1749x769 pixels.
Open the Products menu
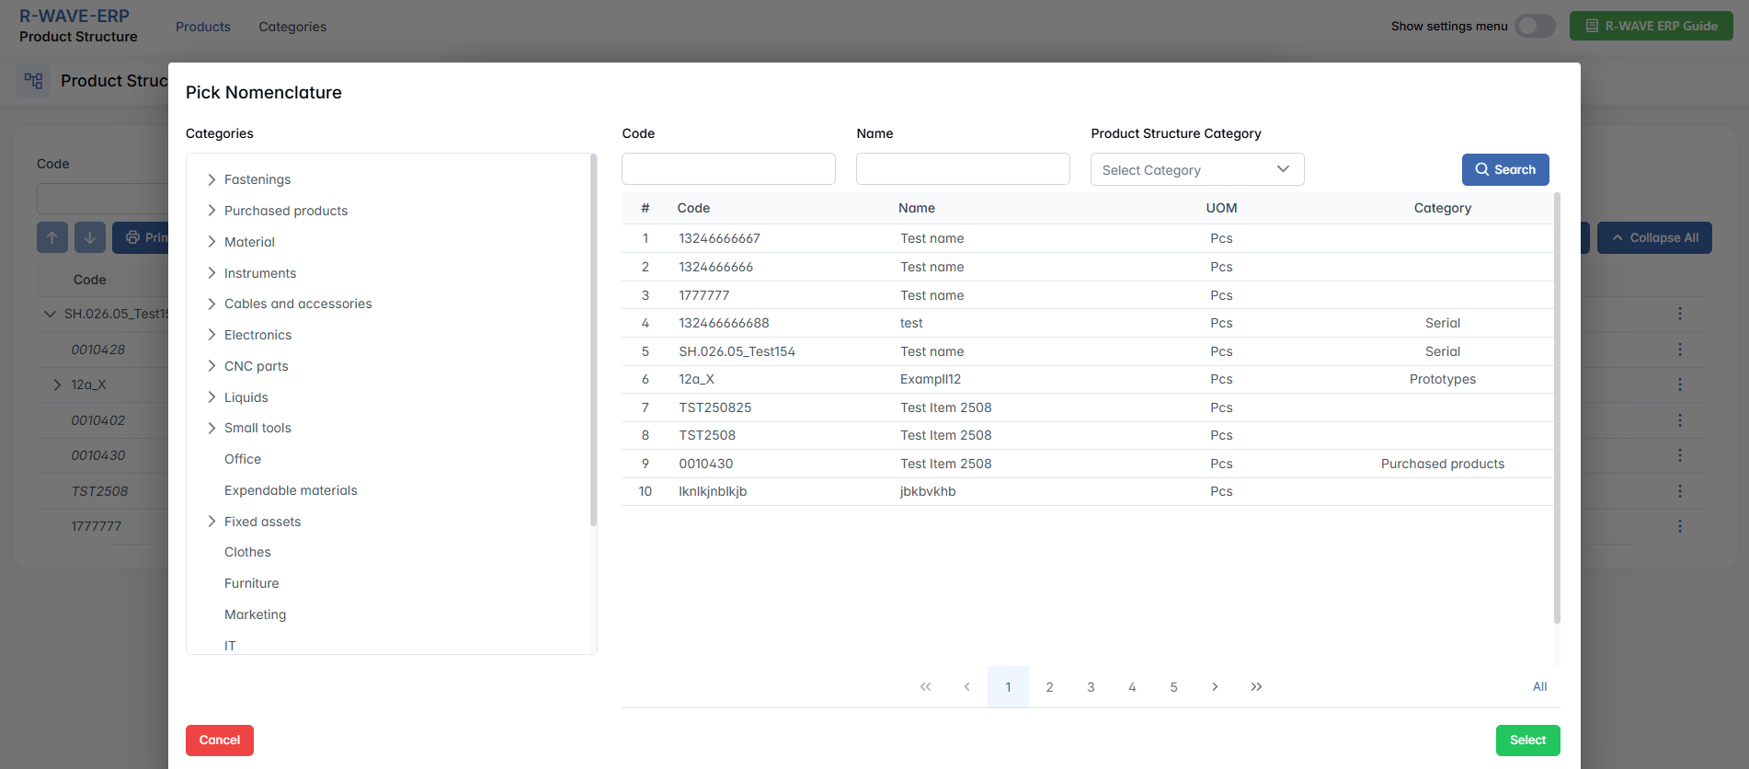click(x=203, y=27)
